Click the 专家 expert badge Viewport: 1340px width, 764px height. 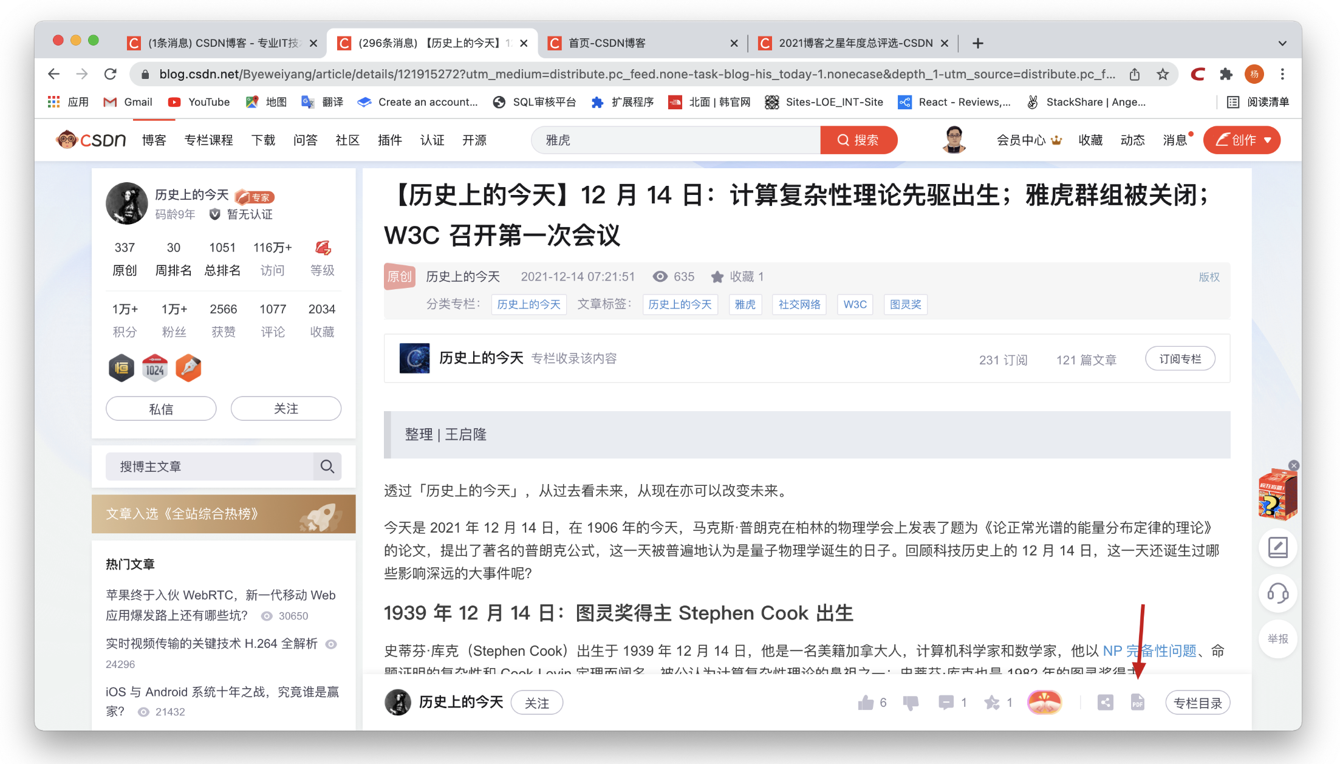[255, 197]
